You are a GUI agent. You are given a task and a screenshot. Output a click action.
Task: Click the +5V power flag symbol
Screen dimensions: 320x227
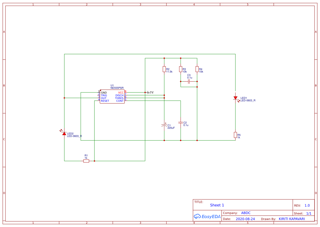(x=148, y=92)
